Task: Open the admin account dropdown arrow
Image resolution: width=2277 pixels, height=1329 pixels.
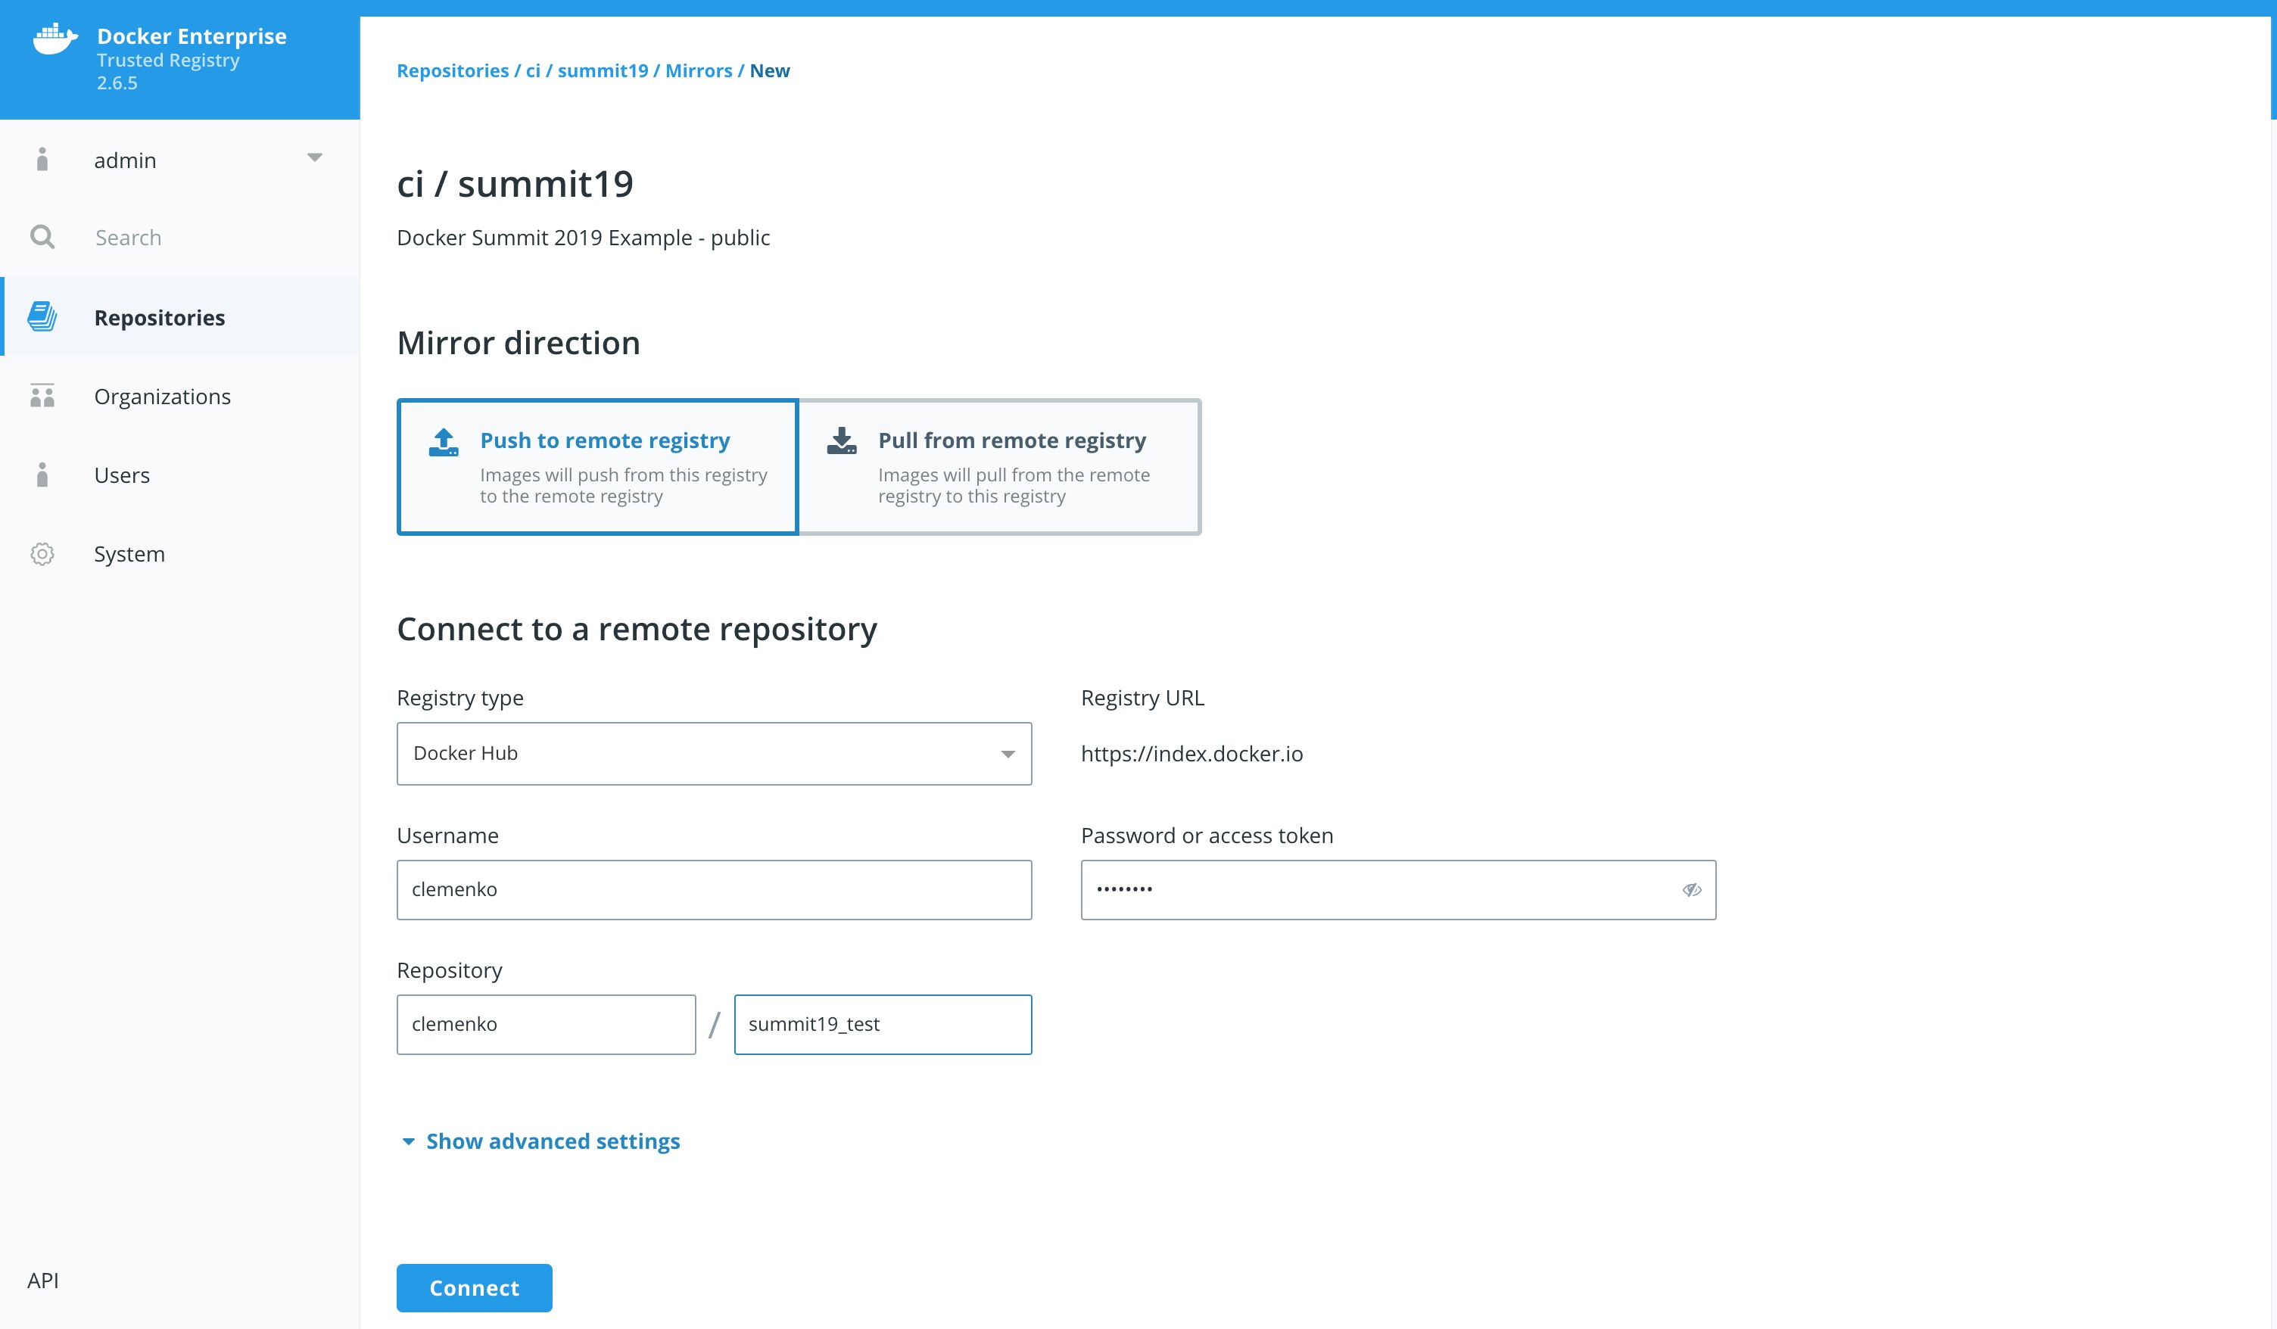Action: 314,158
